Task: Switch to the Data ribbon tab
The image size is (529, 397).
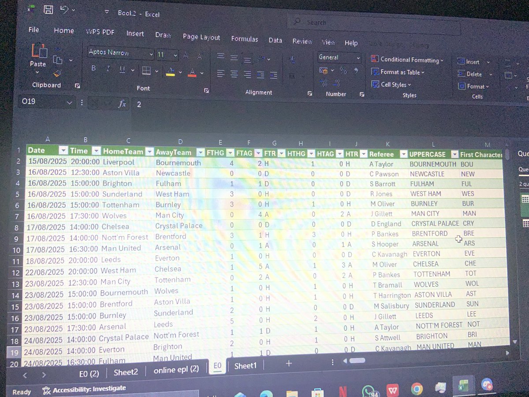Action: click(276, 40)
